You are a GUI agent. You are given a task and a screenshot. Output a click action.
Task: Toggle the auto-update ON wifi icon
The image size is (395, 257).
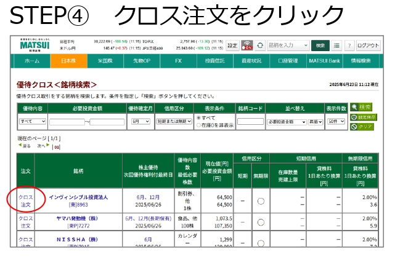(x=247, y=45)
